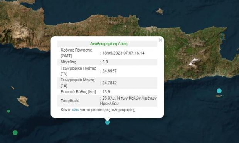Click the 'Αναθεωρημένη Λύση' popup header

coord(109,44)
